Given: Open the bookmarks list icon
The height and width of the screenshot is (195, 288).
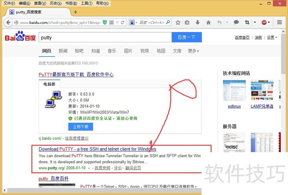Looking at the screenshot, I should [187, 22].
